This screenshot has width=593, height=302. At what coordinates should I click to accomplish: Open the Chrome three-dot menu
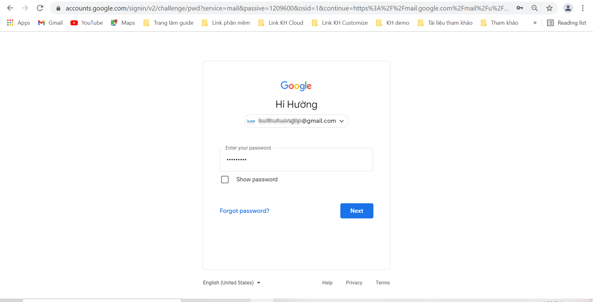[x=583, y=8]
